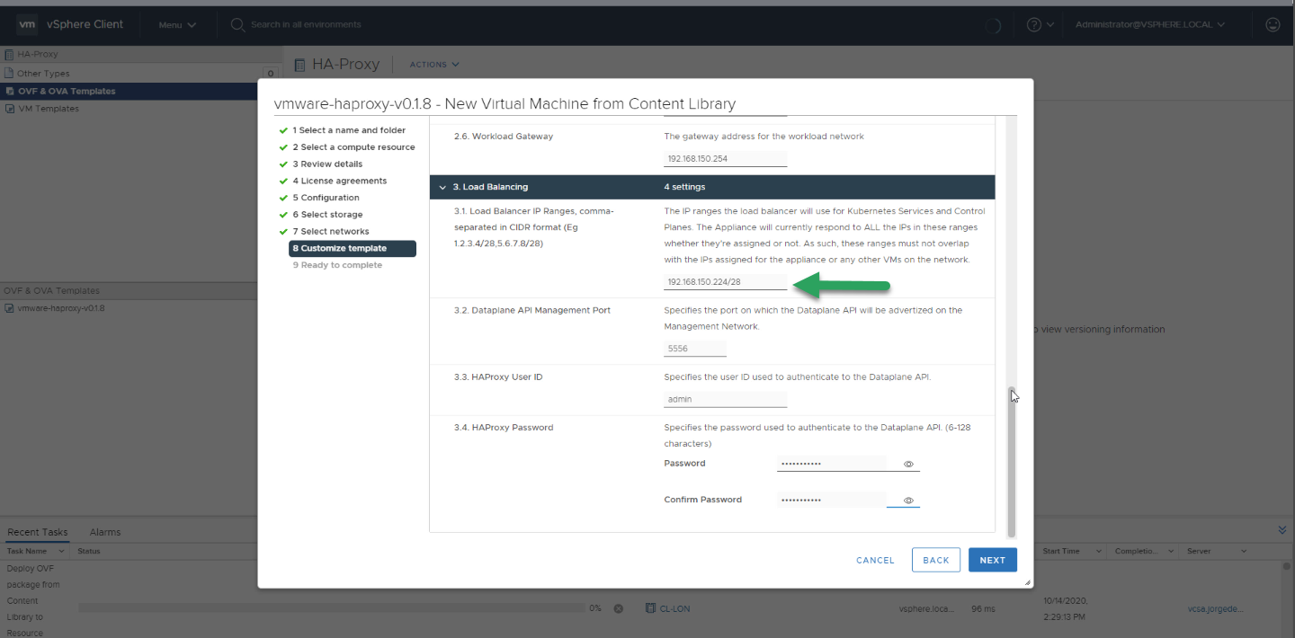Switch to the Recent Tasks tab
This screenshot has width=1295, height=638.
(x=38, y=532)
